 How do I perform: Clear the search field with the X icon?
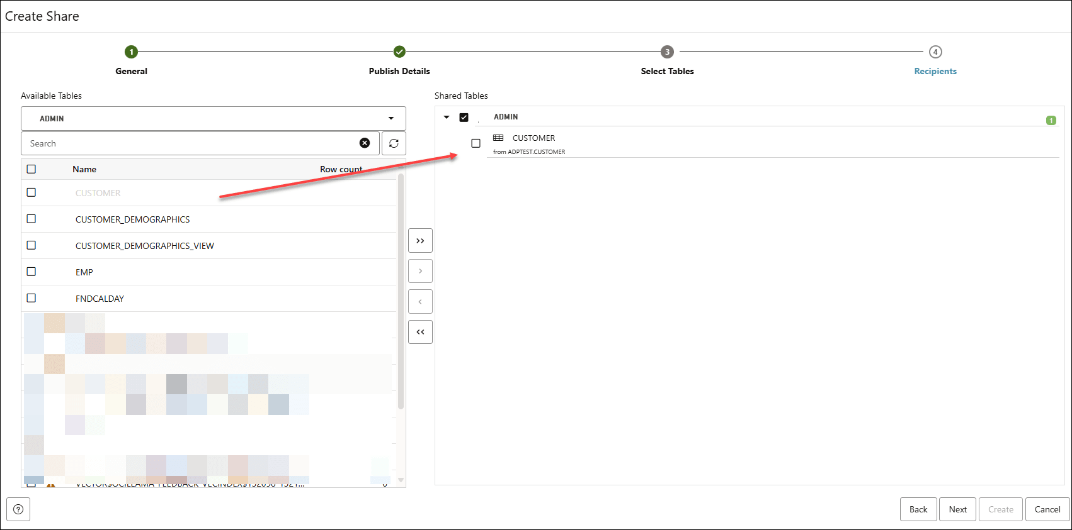click(365, 143)
